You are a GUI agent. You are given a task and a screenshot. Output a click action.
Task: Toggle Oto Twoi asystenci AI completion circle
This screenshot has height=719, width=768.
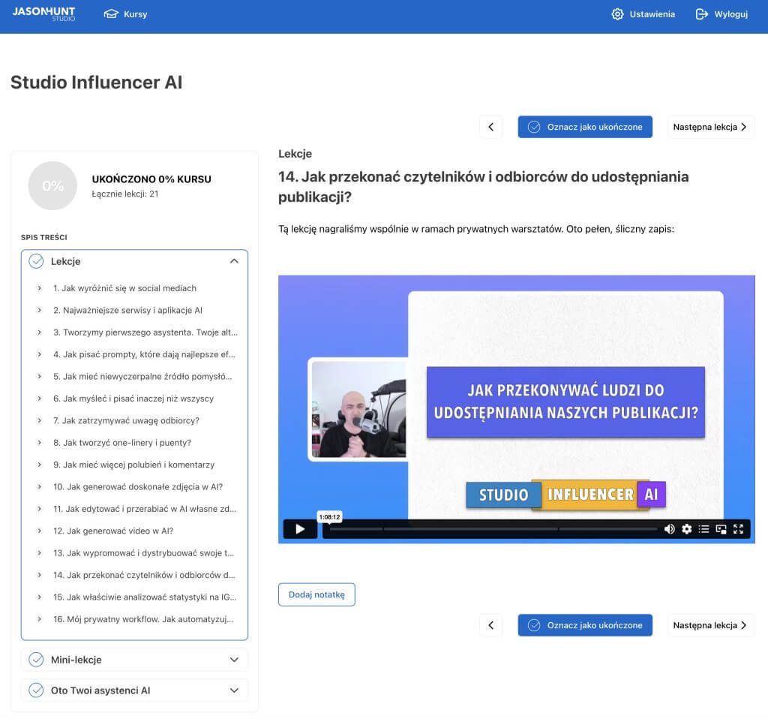[36, 690]
